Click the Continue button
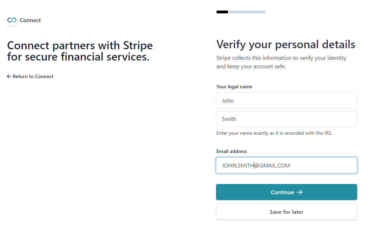 coord(286,192)
